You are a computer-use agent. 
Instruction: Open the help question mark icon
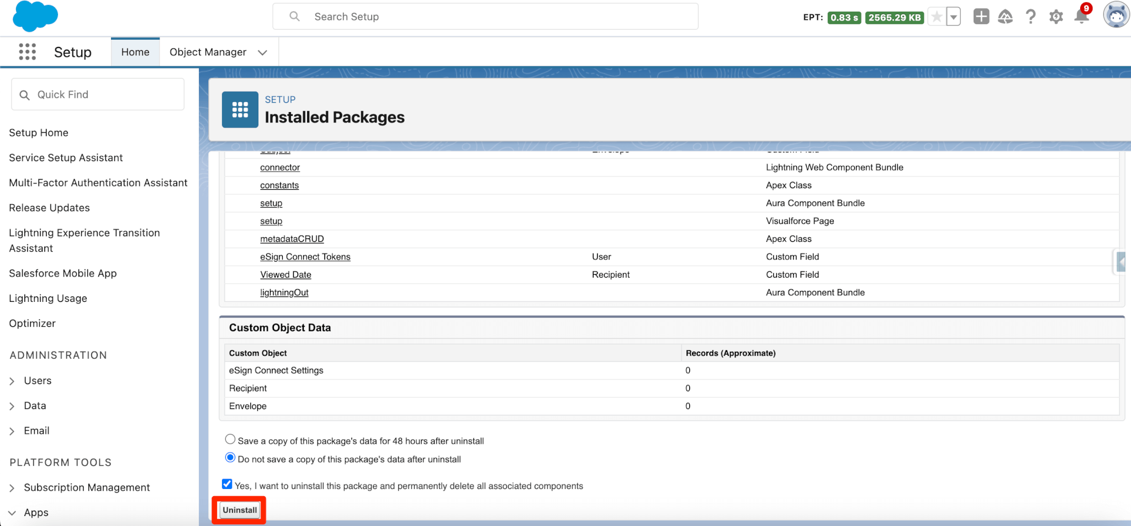[x=1030, y=17]
